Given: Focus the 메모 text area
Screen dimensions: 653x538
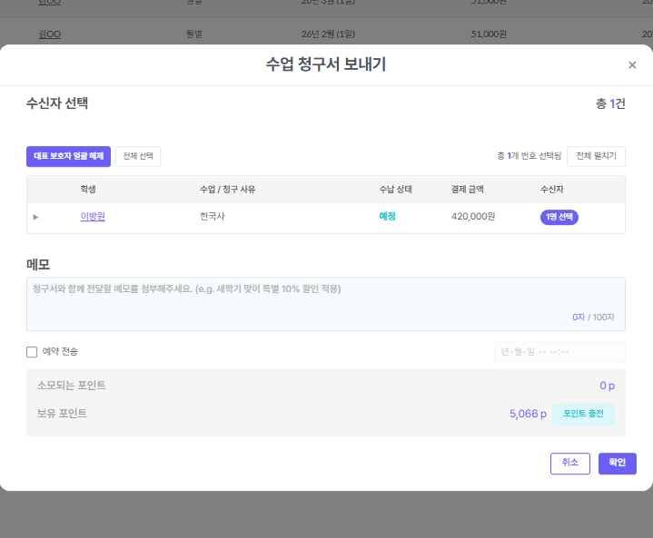Looking at the screenshot, I should 325,303.
